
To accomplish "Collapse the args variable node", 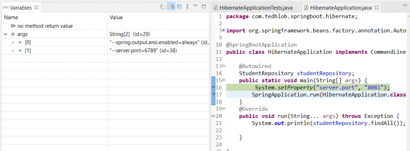I will [x=6, y=34].
